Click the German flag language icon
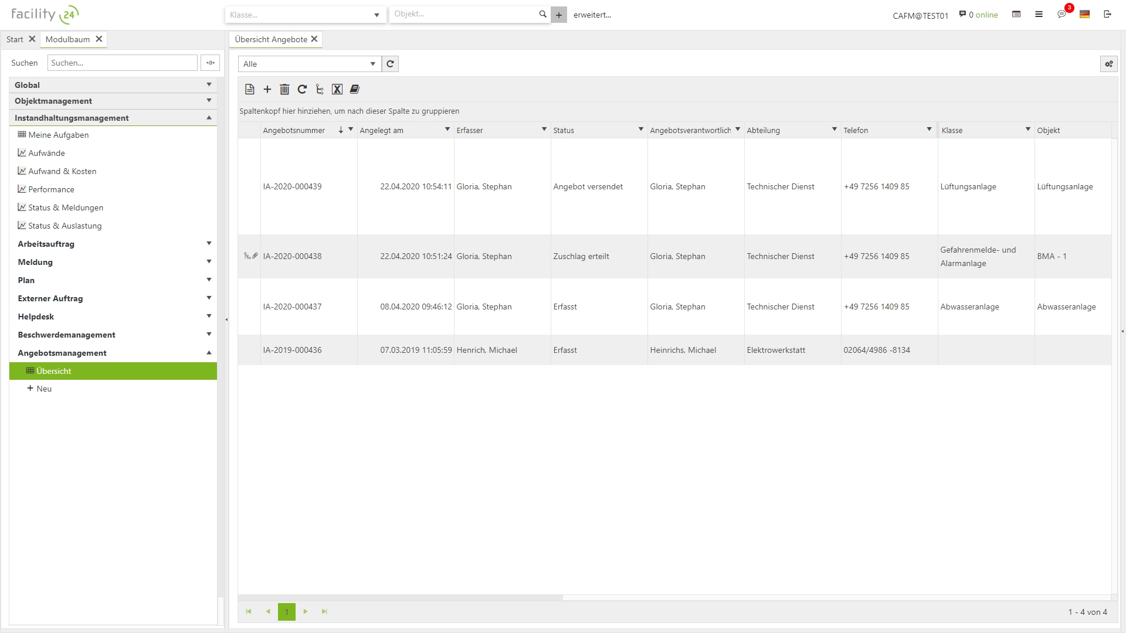The height and width of the screenshot is (633, 1126). point(1084,14)
